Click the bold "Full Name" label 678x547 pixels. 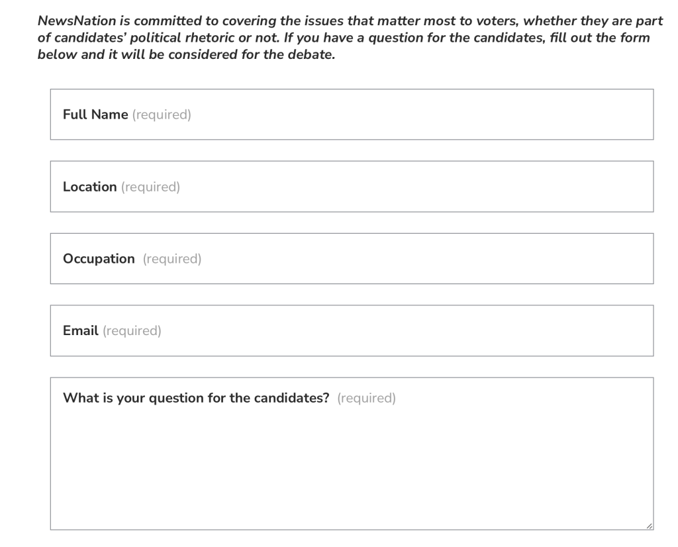pos(95,115)
